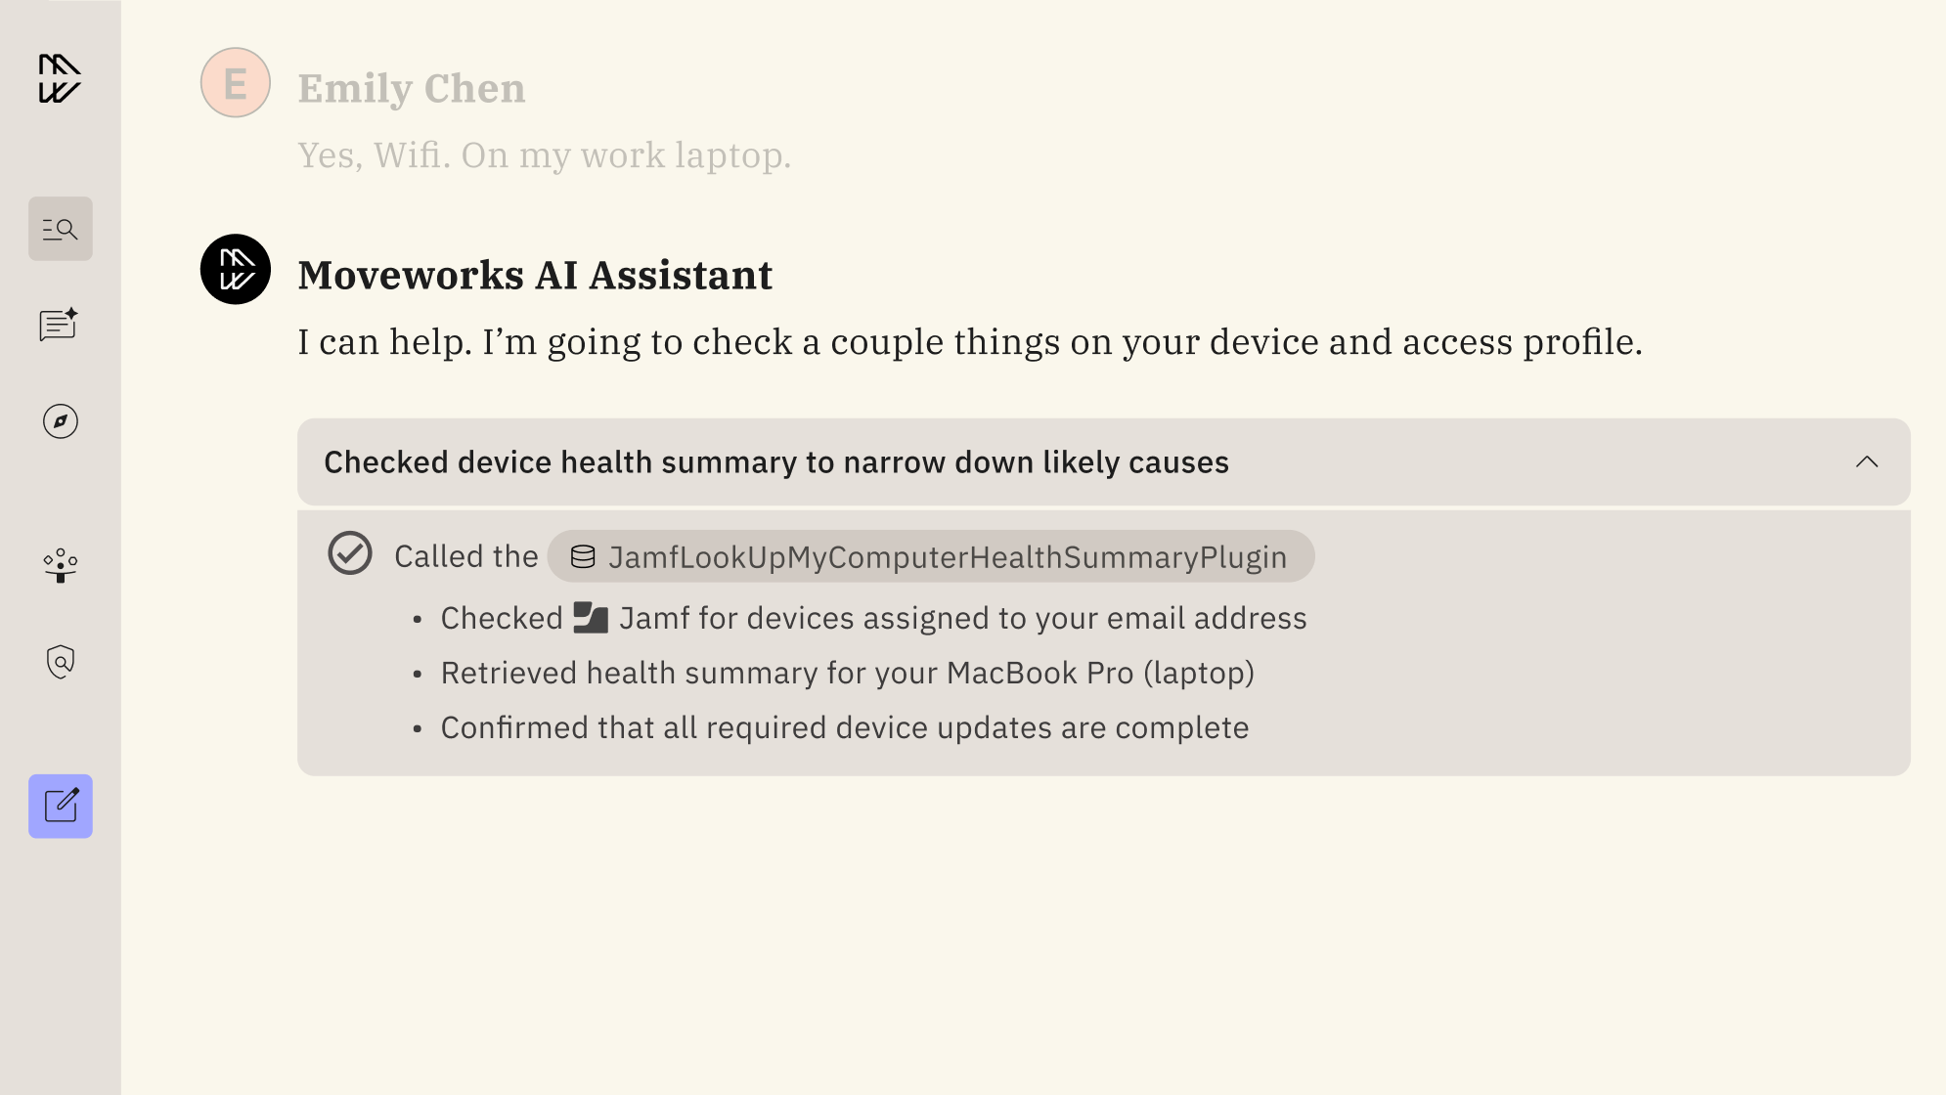
Task: Select the compass explore icon
Action: (60, 421)
